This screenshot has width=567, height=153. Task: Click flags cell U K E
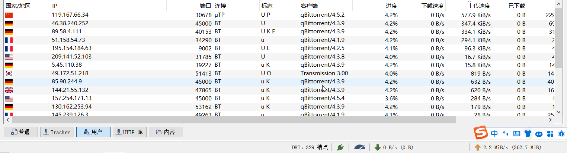click(x=268, y=32)
